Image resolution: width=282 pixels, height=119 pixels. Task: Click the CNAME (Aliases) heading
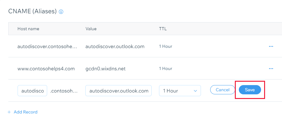(33, 11)
